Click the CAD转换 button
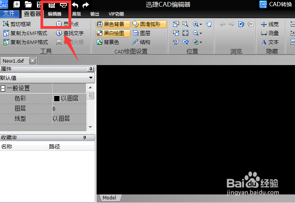The height and width of the screenshot is (203, 295). click(276, 4)
